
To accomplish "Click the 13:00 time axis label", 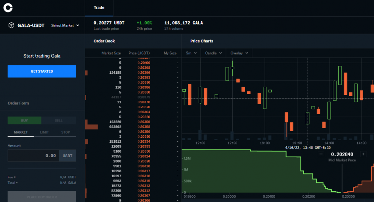I will [265, 143].
